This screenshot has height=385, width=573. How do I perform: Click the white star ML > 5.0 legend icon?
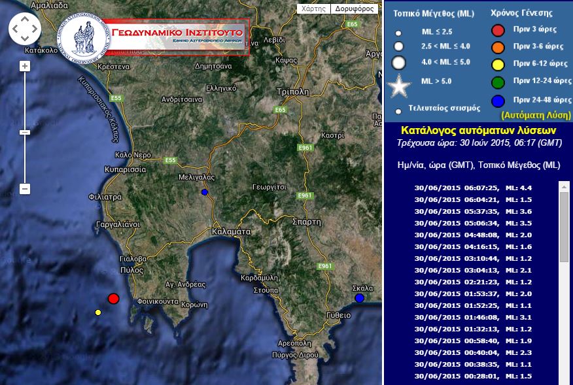pyautogui.click(x=399, y=86)
